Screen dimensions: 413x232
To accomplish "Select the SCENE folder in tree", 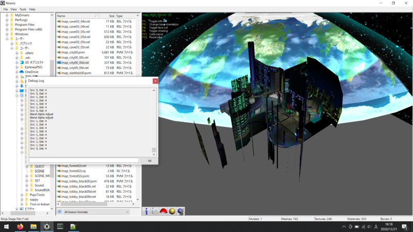I will [x=40, y=171].
